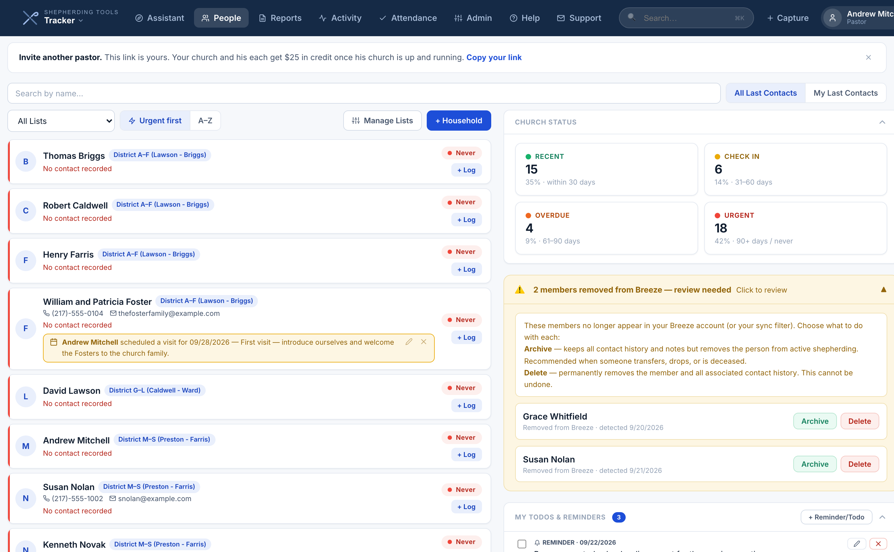894x552 pixels.
Task: Collapse My Todos & Reminders panel
Action: pyautogui.click(x=882, y=517)
